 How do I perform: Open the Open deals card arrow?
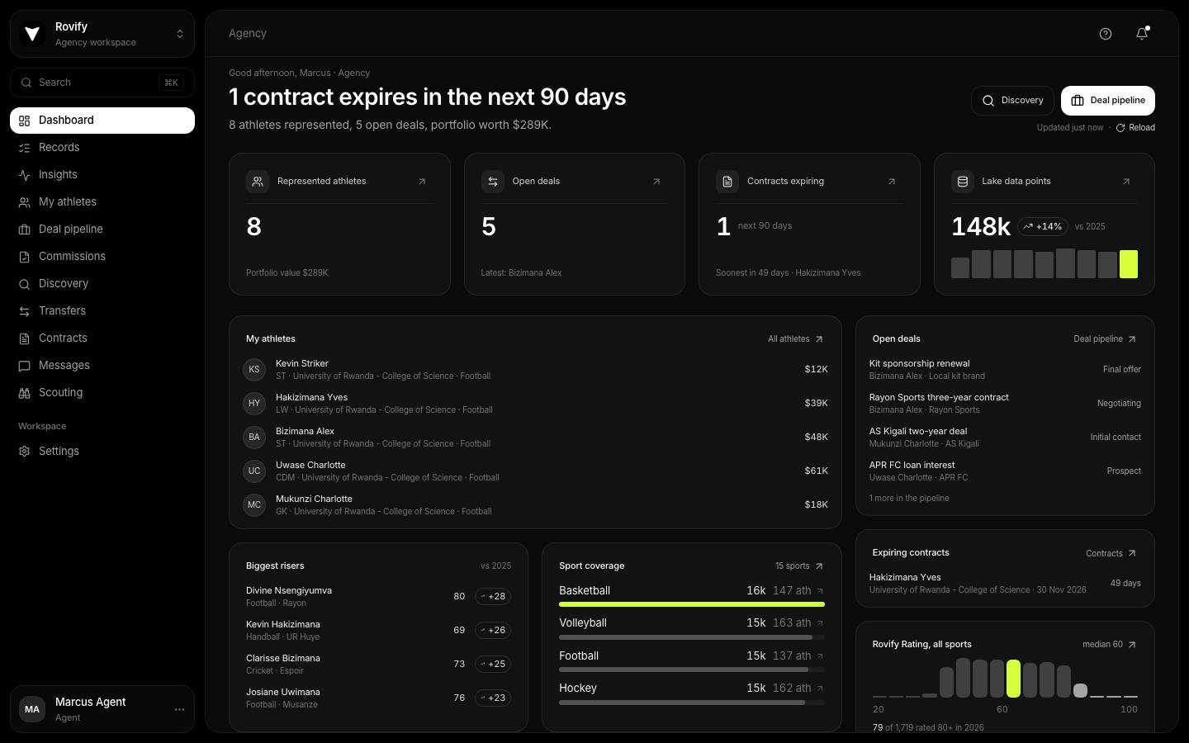coord(656,182)
